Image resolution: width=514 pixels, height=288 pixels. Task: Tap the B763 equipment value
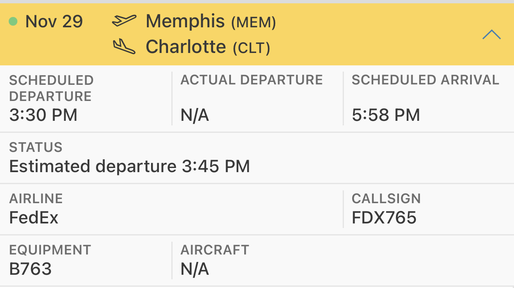click(x=30, y=269)
